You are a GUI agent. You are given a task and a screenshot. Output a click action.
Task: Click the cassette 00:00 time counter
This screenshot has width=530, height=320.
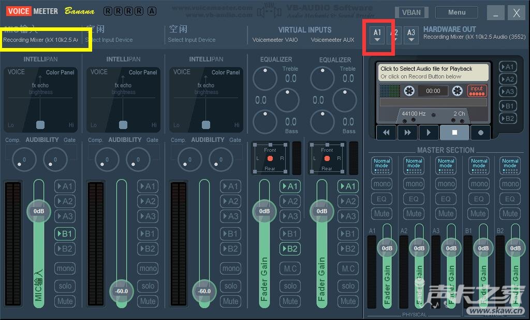point(433,91)
